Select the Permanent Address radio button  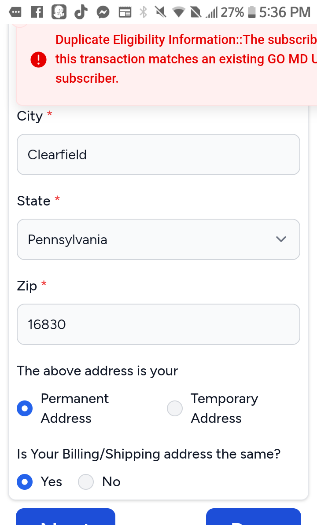(x=25, y=408)
